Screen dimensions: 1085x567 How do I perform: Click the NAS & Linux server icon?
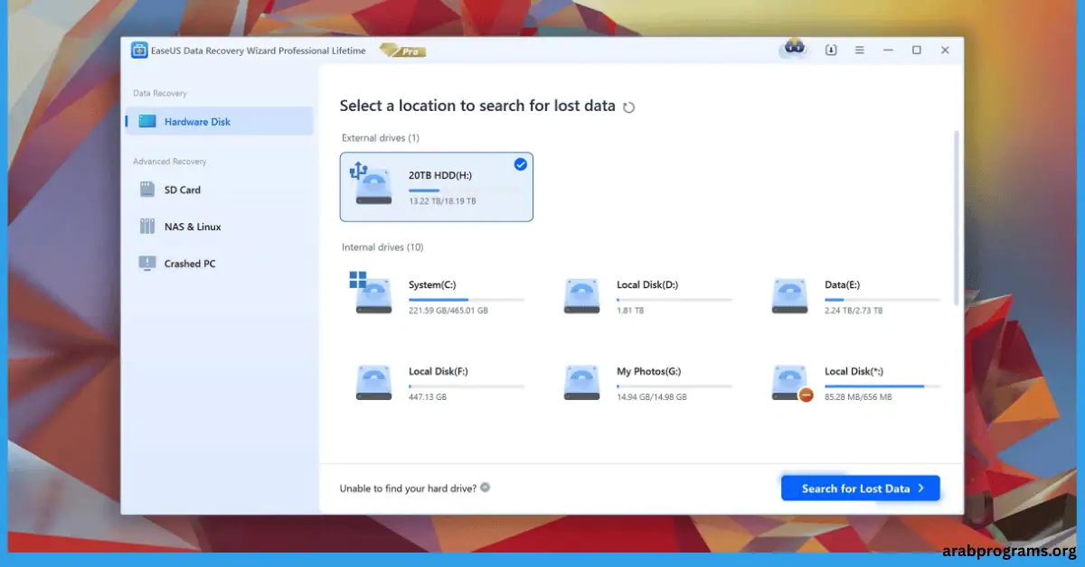tap(147, 227)
